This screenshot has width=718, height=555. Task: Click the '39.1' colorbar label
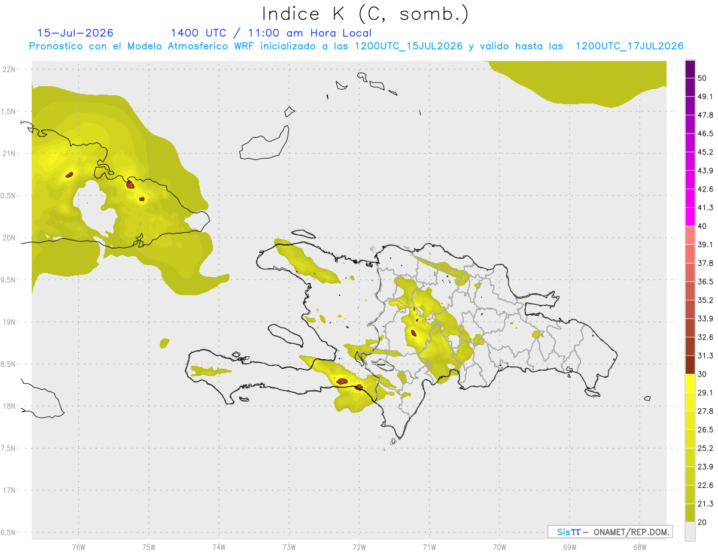[705, 244]
